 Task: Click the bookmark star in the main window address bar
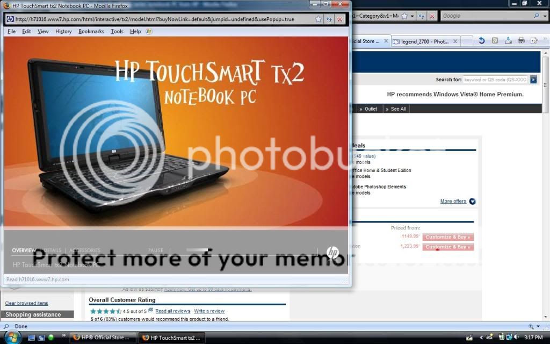(x=404, y=16)
